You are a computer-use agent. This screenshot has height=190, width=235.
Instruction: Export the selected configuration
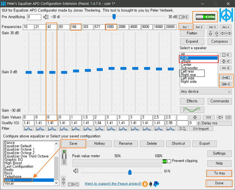point(204,144)
